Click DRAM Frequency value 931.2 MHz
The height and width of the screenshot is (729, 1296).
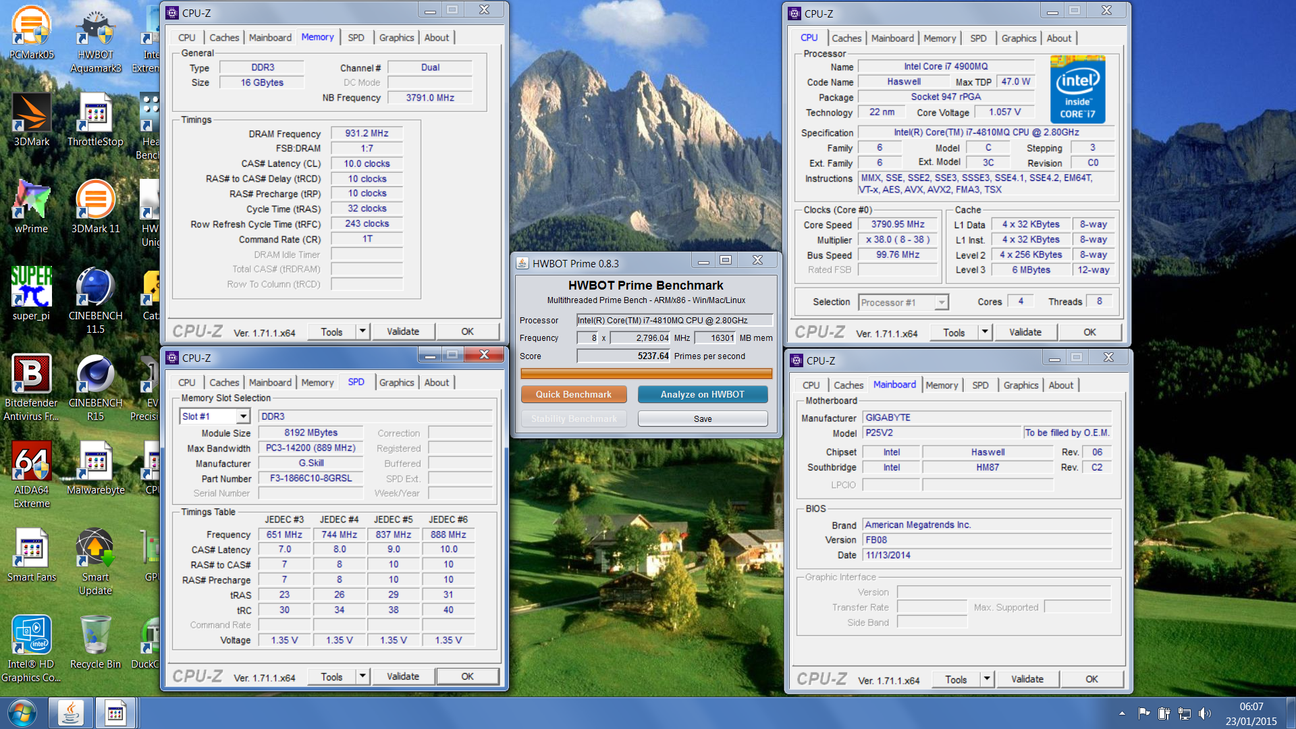[367, 134]
